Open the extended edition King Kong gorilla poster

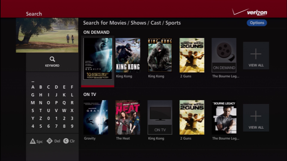point(160,55)
